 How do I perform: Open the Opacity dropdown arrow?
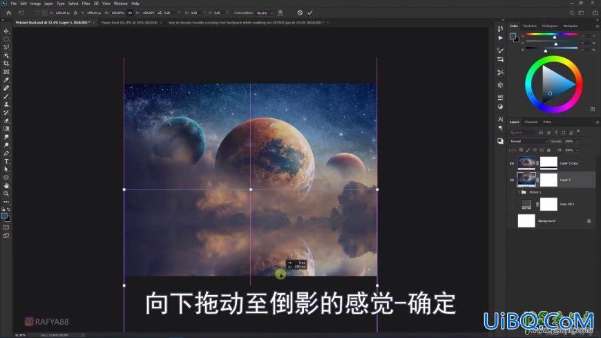577,142
